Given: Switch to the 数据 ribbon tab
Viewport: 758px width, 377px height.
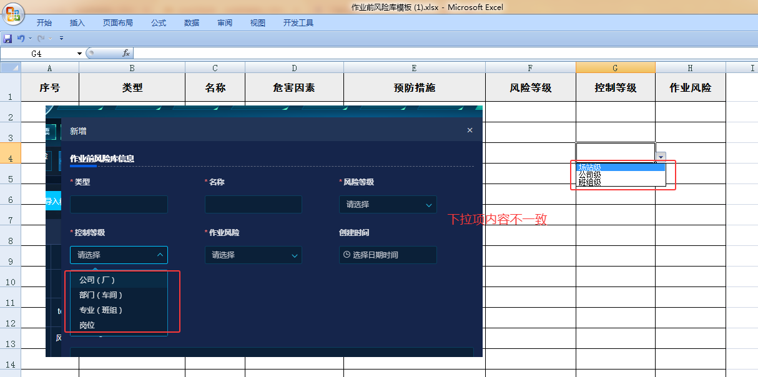Looking at the screenshot, I should (x=192, y=23).
